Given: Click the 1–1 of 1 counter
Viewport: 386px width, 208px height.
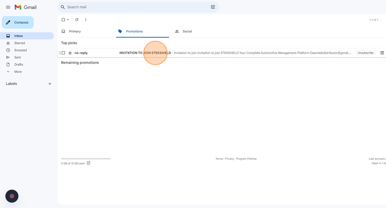Looking at the screenshot, I should point(374,20).
